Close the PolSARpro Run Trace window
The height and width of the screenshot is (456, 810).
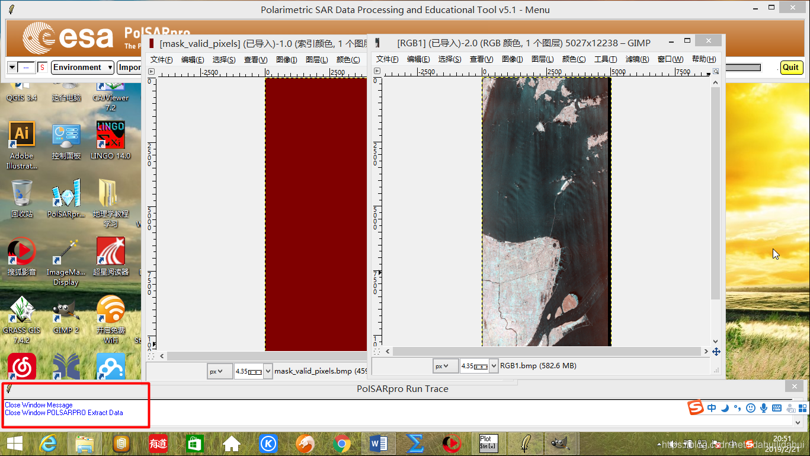794,387
